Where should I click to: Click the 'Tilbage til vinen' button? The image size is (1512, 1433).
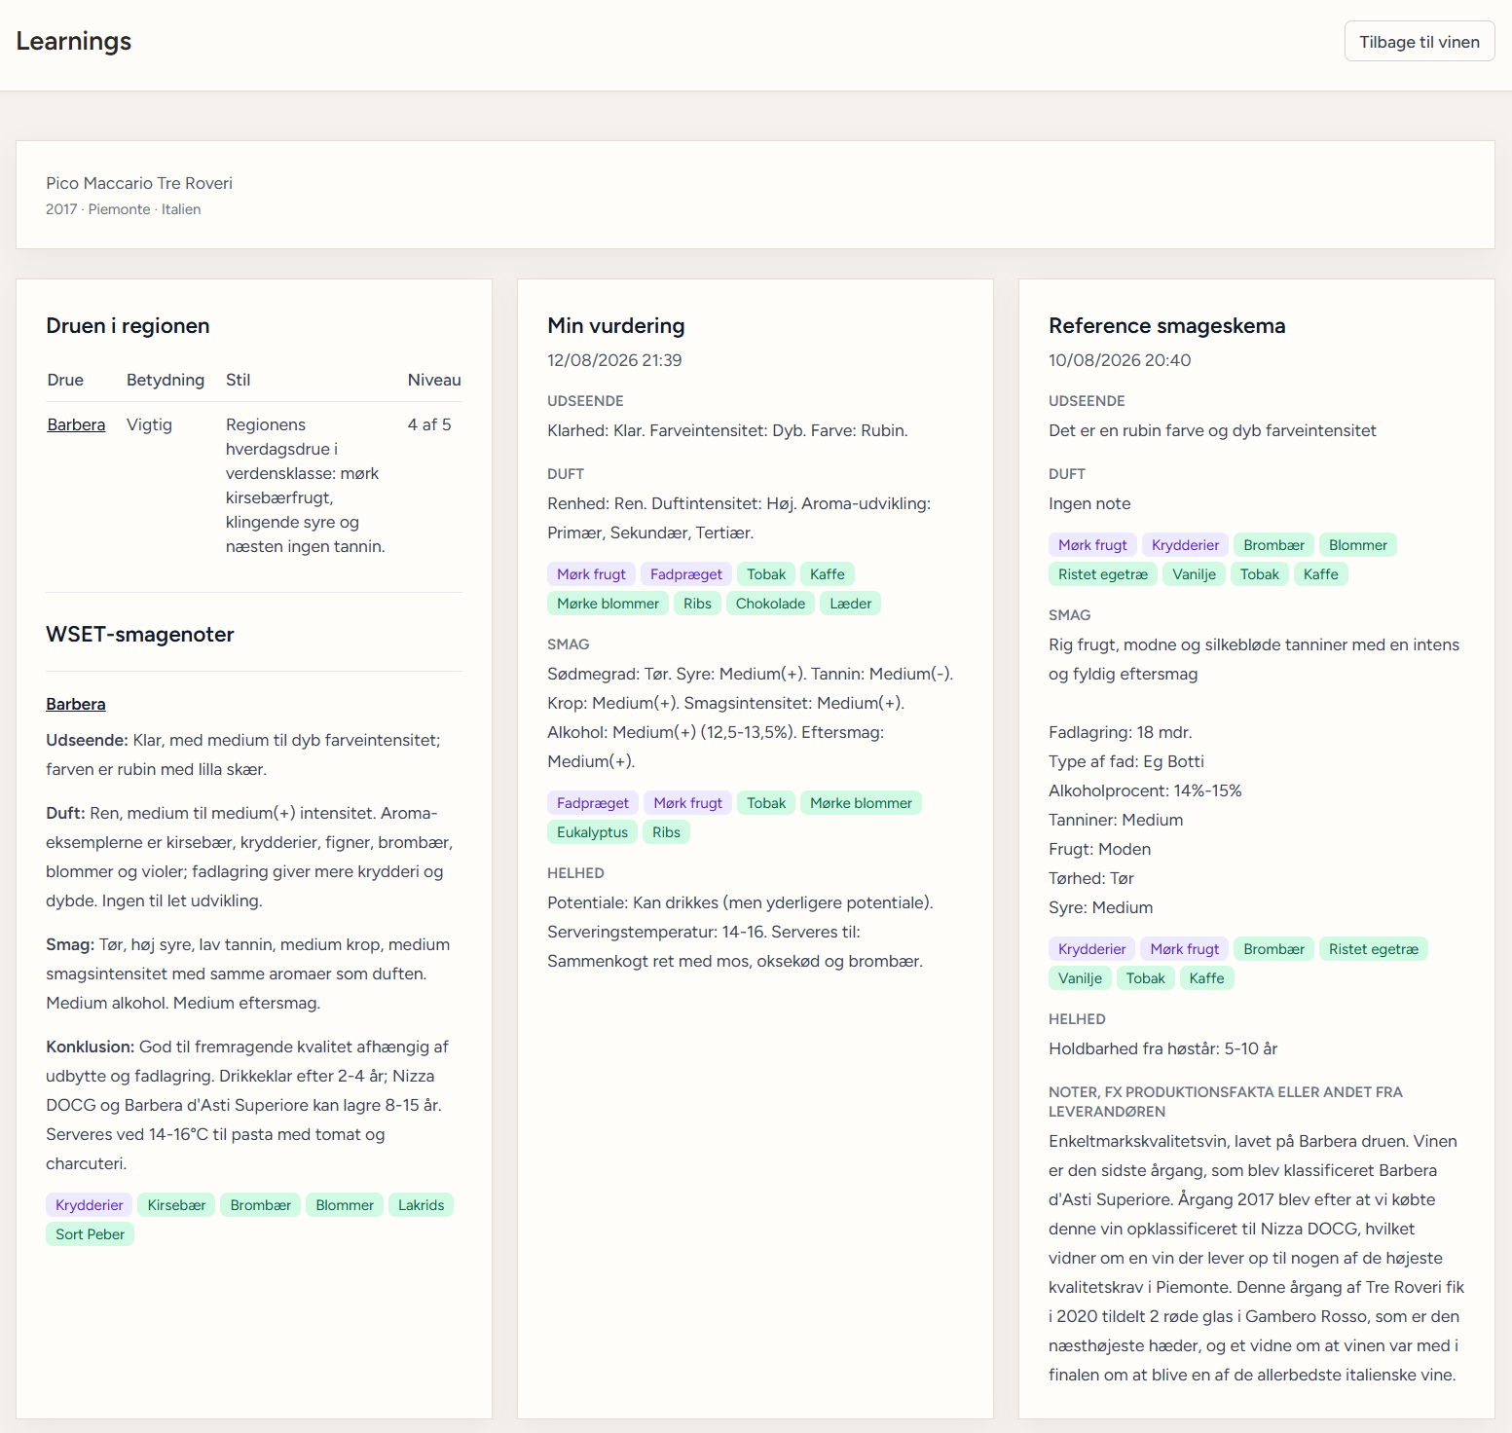[1419, 42]
